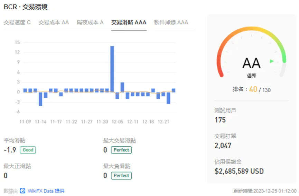Click the update time 2023-12-25 01:12:00
299x196 pixels.
pyautogui.click(x=275, y=191)
